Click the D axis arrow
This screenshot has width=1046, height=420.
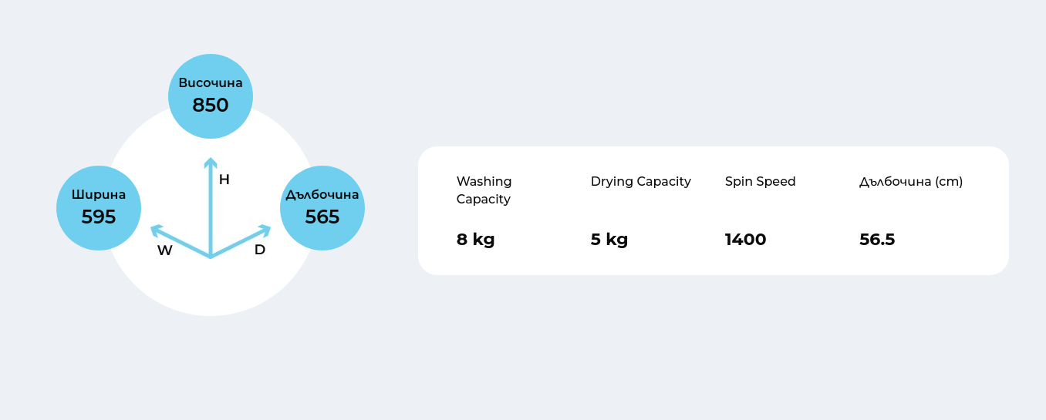click(240, 241)
